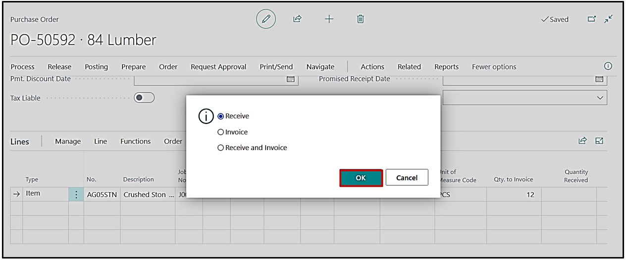
Task: Click the Lines section share icon
Action: [583, 141]
